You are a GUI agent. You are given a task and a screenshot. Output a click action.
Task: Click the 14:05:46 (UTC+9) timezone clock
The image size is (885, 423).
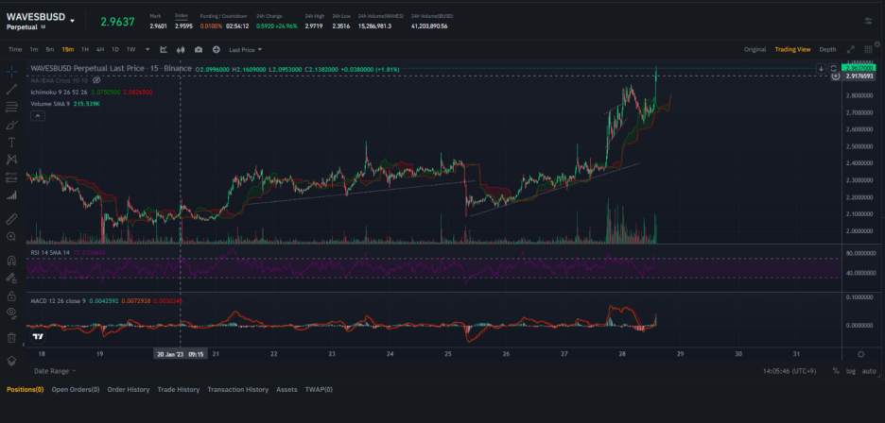click(790, 371)
